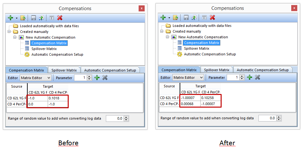Add parameter with green plus in After matrix editor
The width and height of the screenshot is (303, 150).
[x=250, y=78]
